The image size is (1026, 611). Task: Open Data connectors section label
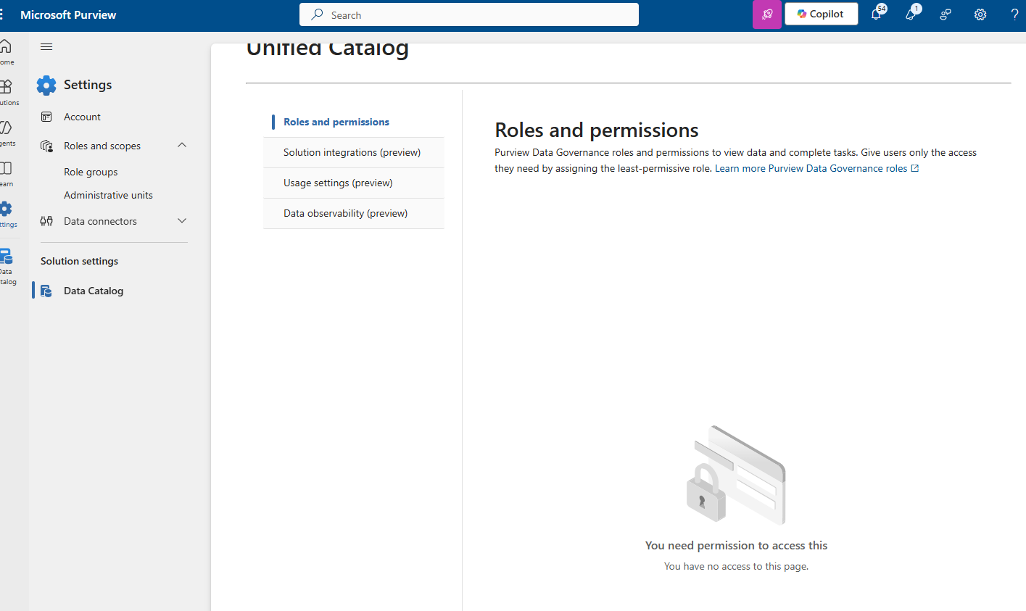[x=100, y=221]
